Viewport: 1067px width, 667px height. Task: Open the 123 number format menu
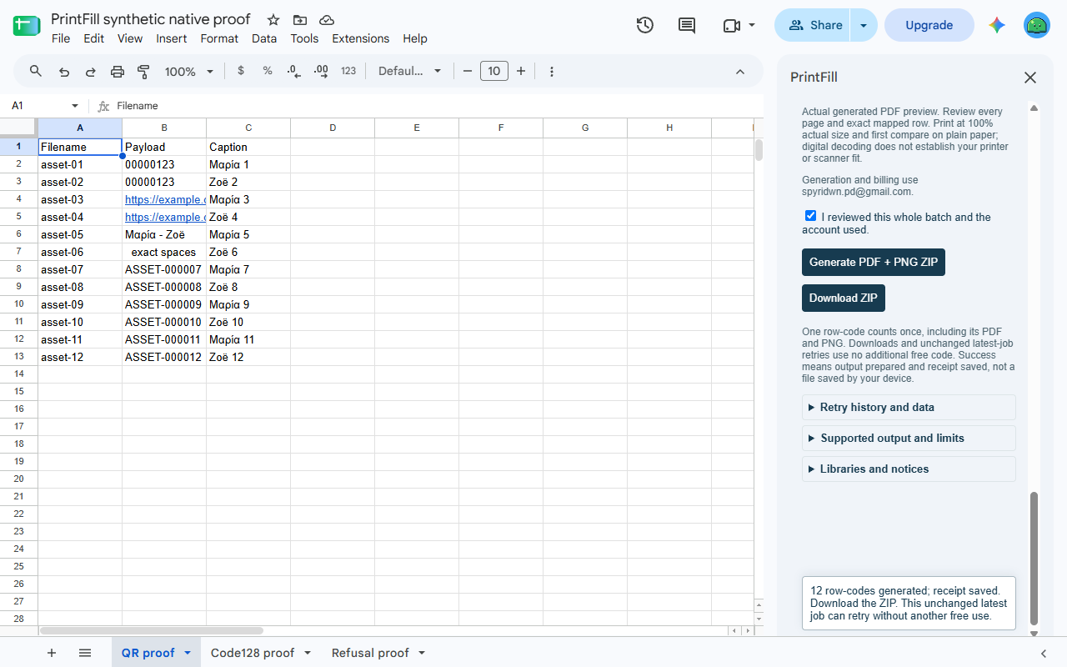(x=348, y=71)
